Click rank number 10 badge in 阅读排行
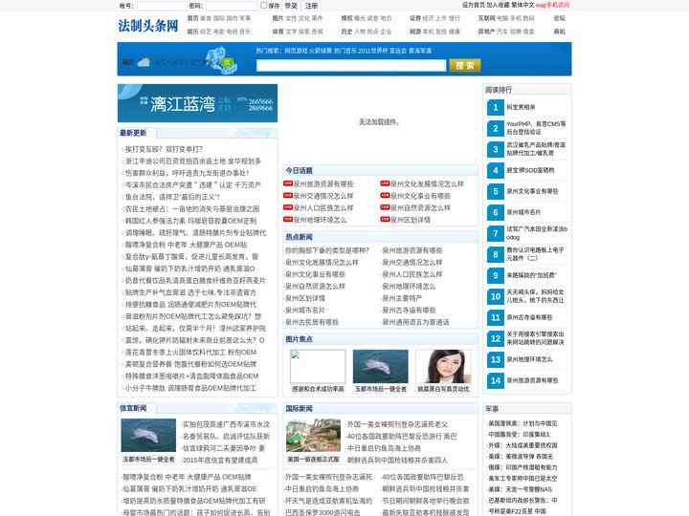The height and width of the screenshot is (516, 689). point(496,296)
